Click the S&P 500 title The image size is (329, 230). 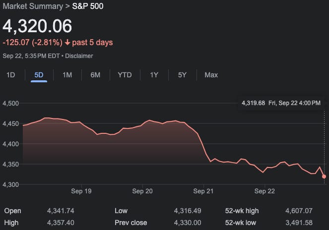[x=88, y=6]
